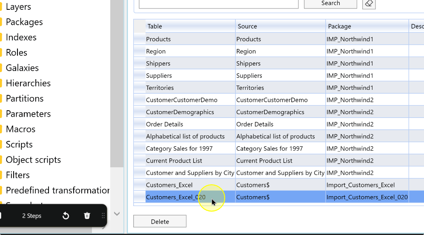424x235 pixels.
Task: Click the search text field
Action: 218,4
